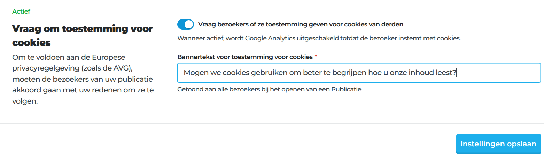Viewport: 544px width, 164px height.
Task: Click the 'Wanneer actief, wordt Google Analytics' helper text
Action: click(x=319, y=38)
